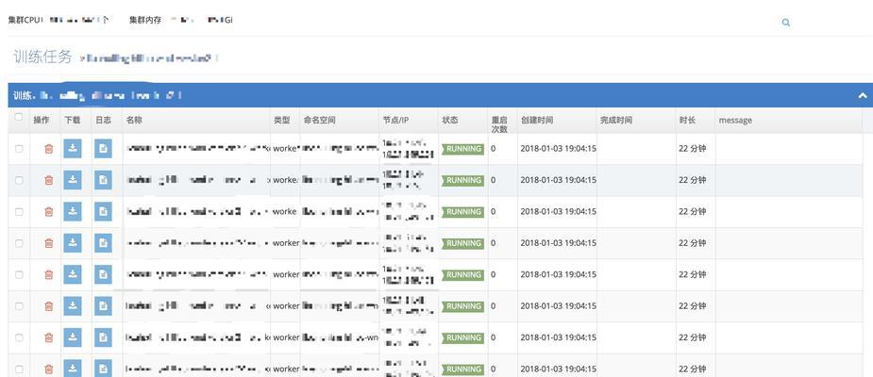Click the RUNNING badge in second row
Viewport: 873px width, 377px height.
point(462,180)
